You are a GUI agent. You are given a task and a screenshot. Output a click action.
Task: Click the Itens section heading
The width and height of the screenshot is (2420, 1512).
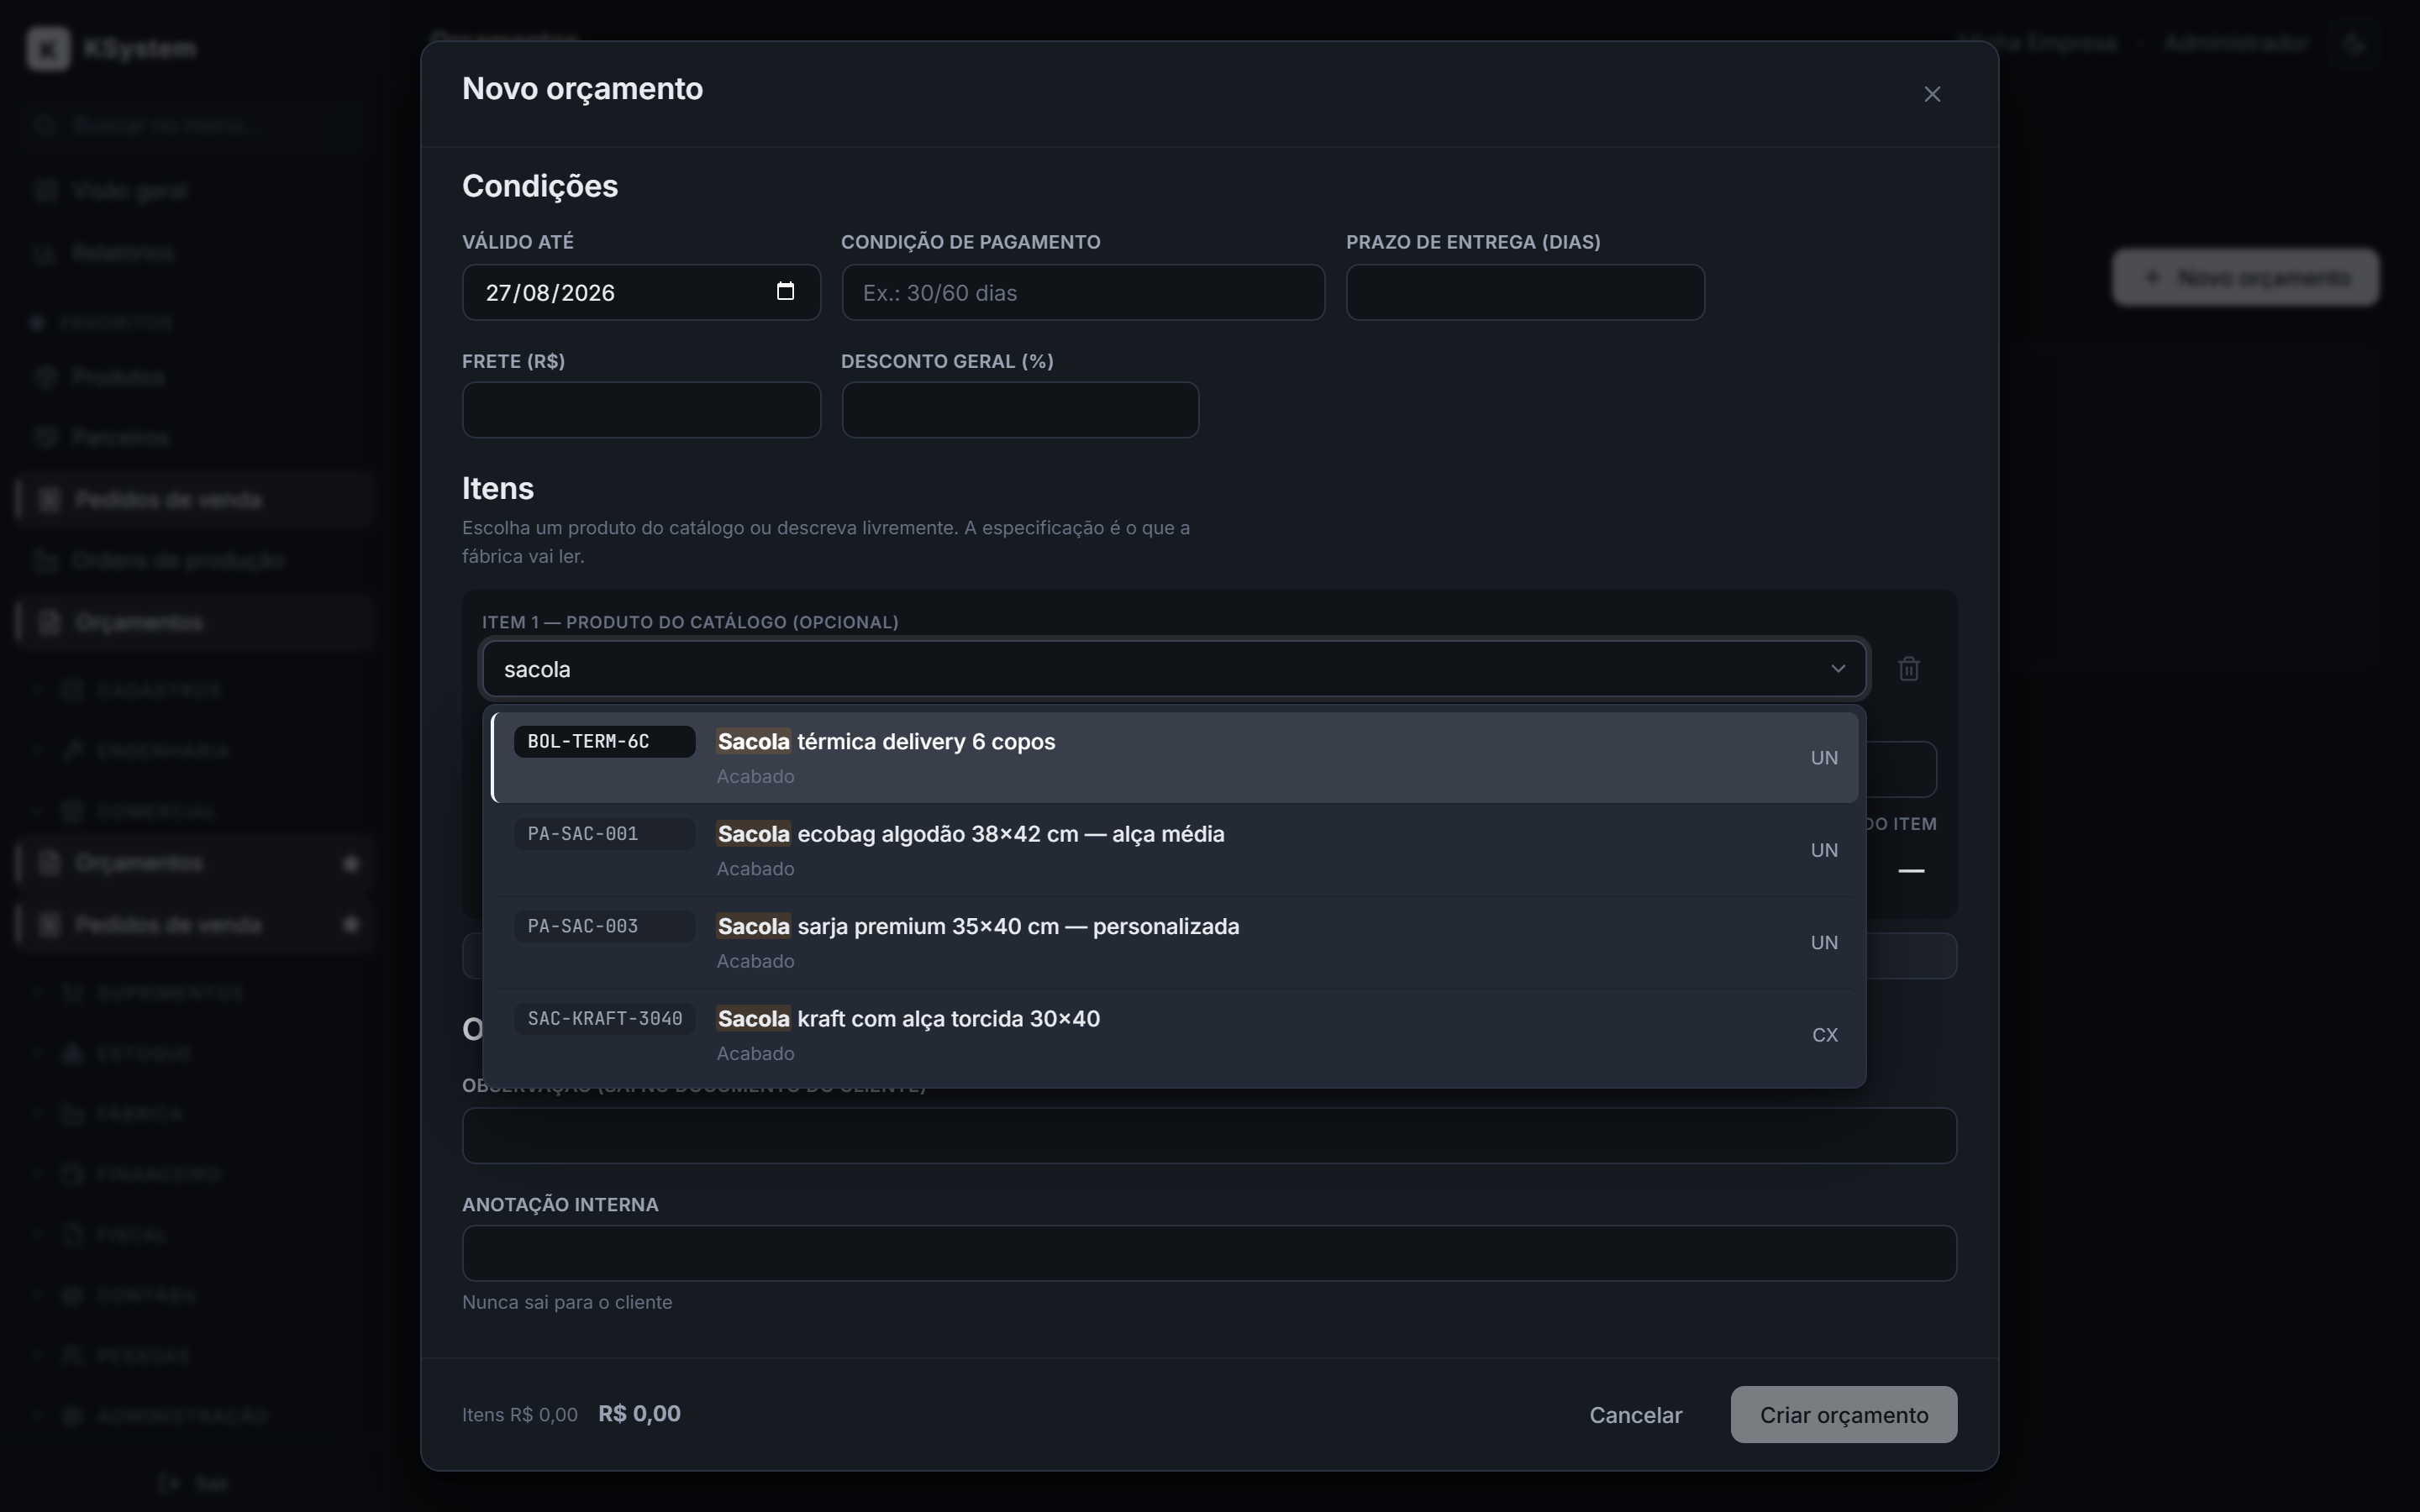click(x=497, y=488)
